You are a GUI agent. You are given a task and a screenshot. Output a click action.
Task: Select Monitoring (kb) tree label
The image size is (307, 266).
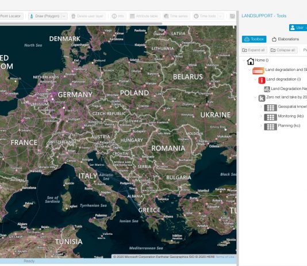coord(291,116)
